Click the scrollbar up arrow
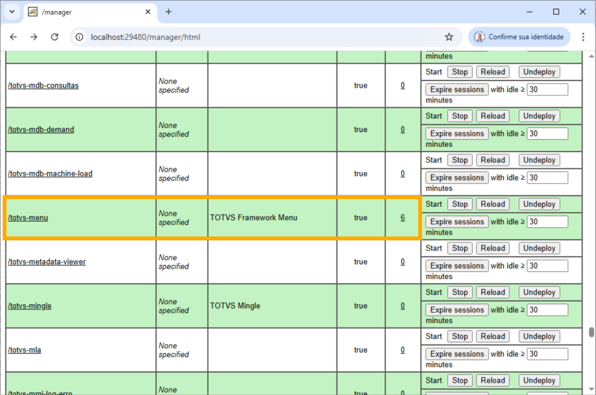 click(591, 56)
